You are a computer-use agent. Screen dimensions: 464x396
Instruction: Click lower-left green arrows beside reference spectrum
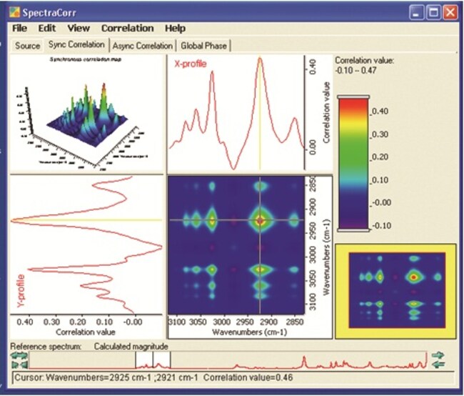coord(19,363)
